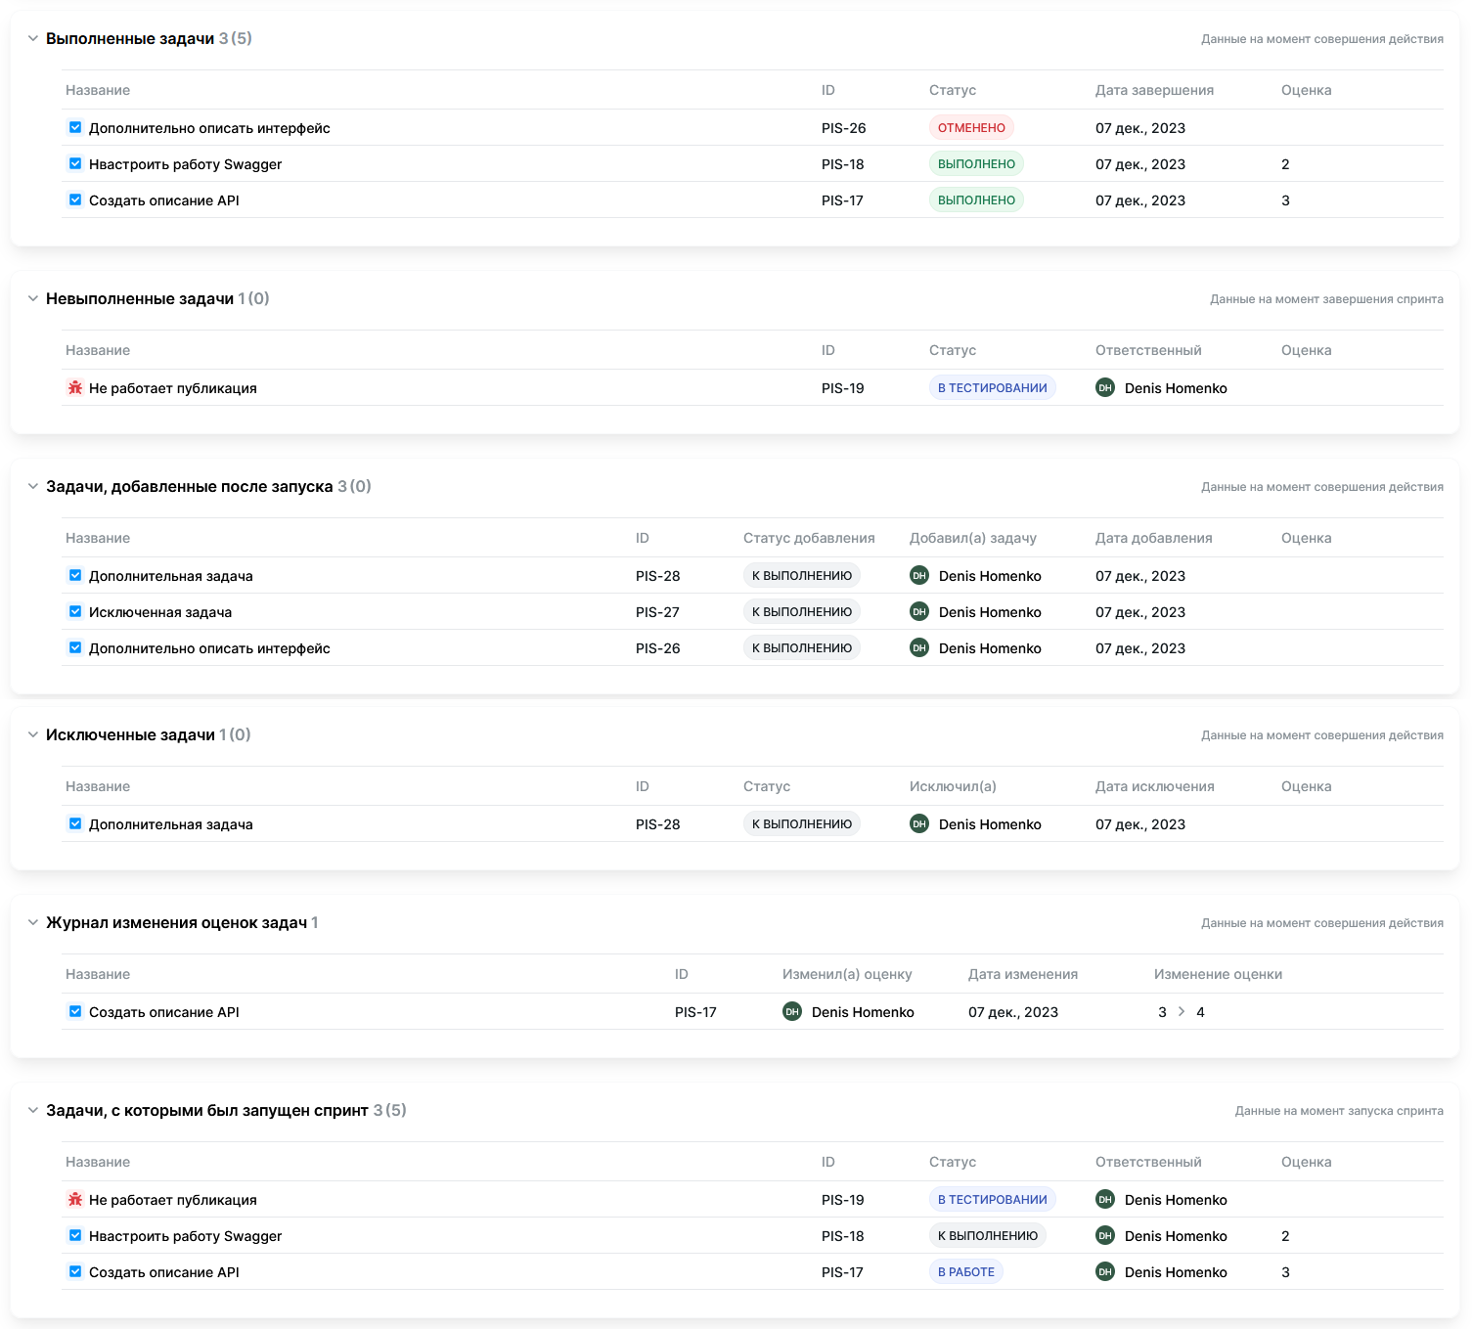Image resolution: width=1473 pixels, height=1329 pixels.
Task: Click task icon for 'Нвастроить работу Swagger' in completed tasks
Action: pos(75,164)
